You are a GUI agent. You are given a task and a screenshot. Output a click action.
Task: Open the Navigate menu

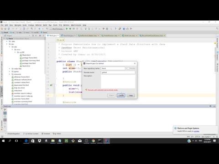coord(18,25)
